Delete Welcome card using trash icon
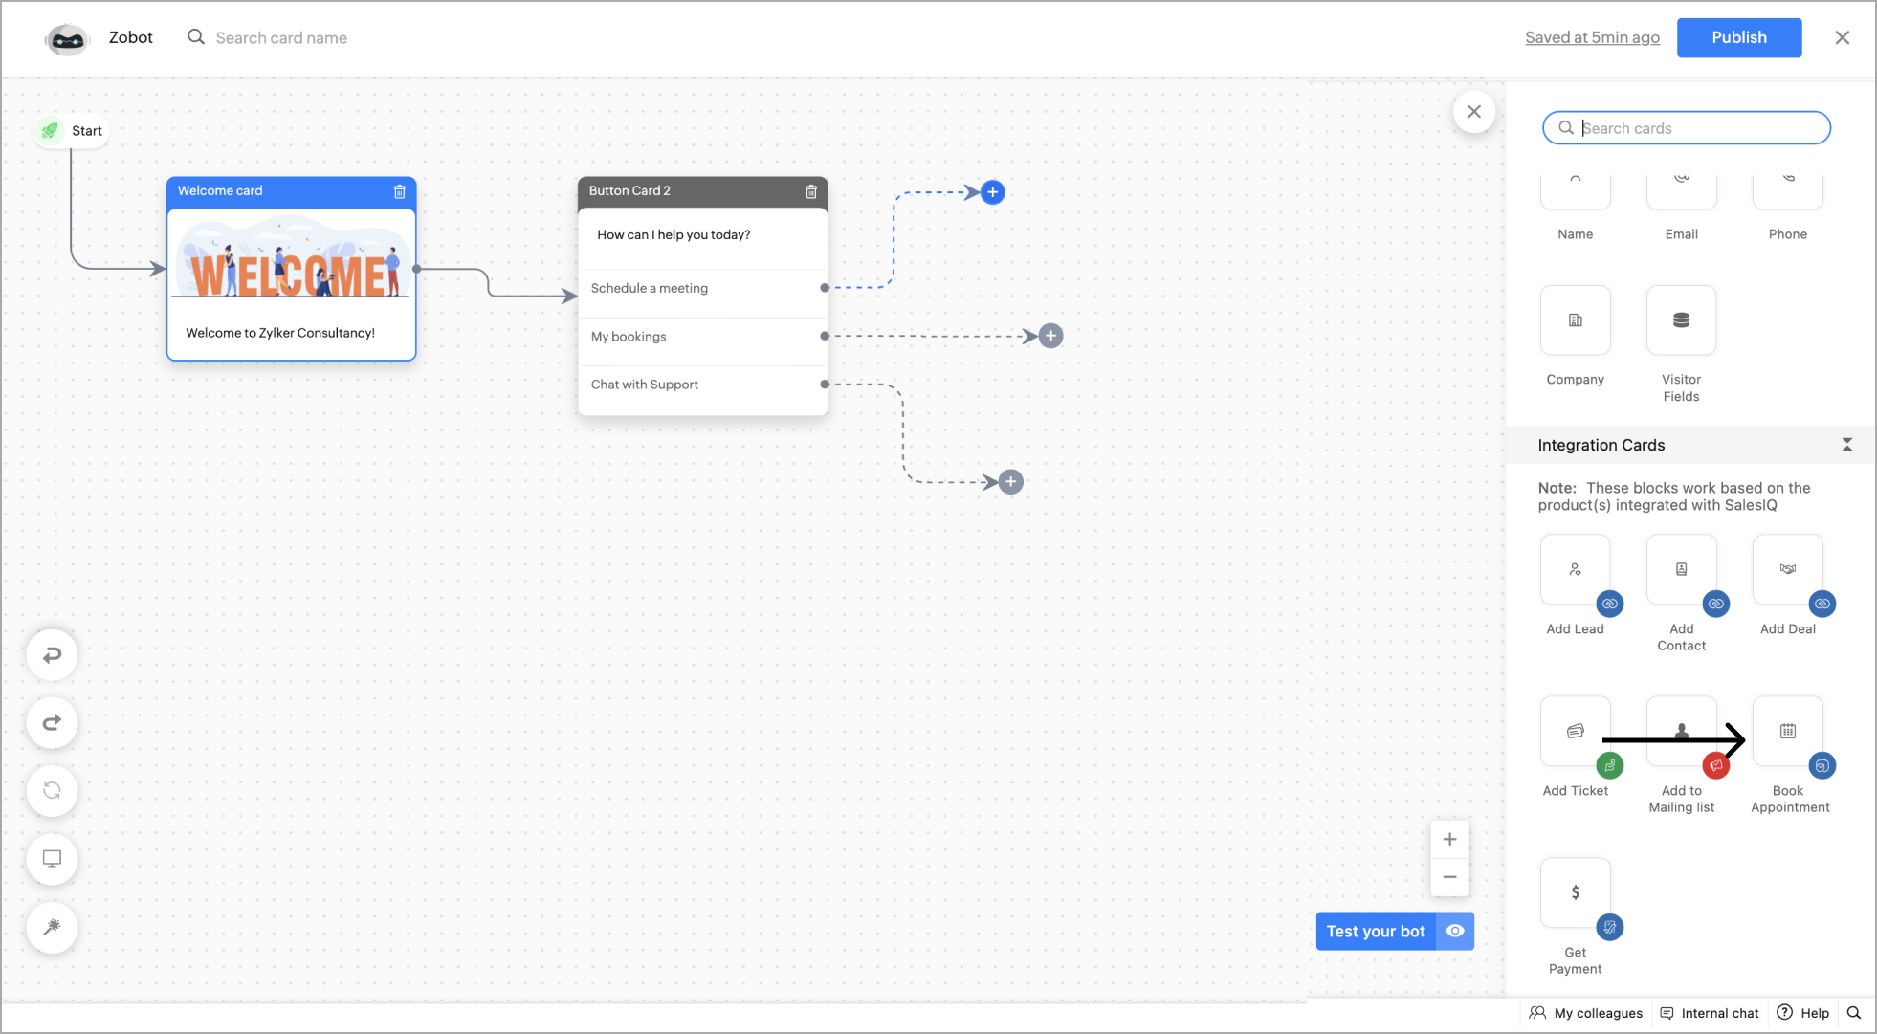This screenshot has width=1877, height=1034. (x=400, y=191)
